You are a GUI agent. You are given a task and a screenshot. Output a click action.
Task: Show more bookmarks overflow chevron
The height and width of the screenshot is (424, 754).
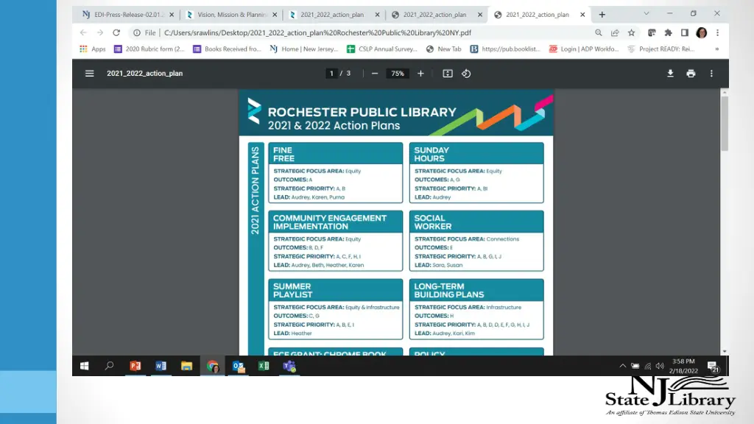click(717, 49)
